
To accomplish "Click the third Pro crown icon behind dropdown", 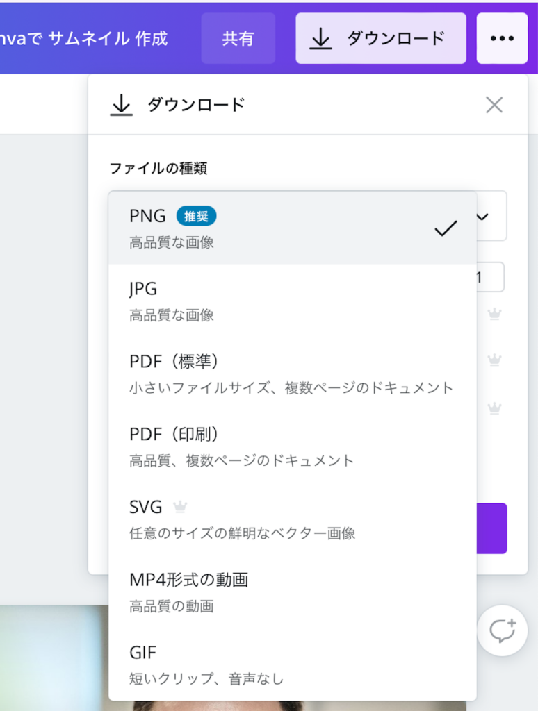I will (x=494, y=408).
